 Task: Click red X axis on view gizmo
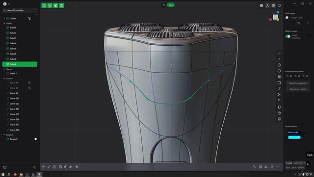click(270, 20)
